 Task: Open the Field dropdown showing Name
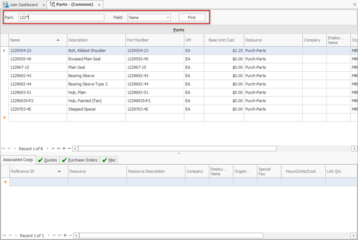[168, 18]
